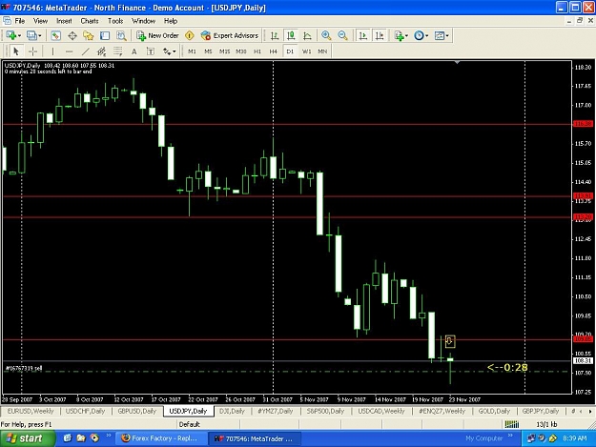Select the Text Label tool

pyautogui.click(x=151, y=51)
